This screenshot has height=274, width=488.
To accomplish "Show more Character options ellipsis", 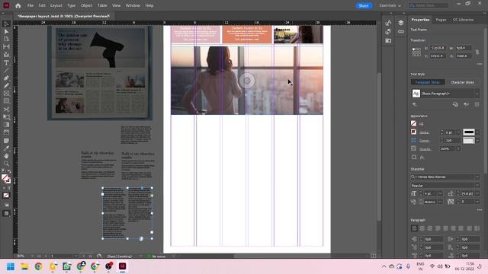I will [x=480, y=210].
